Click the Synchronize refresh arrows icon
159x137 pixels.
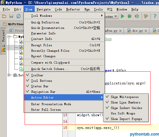pyautogui.click(x=19, y=16)
